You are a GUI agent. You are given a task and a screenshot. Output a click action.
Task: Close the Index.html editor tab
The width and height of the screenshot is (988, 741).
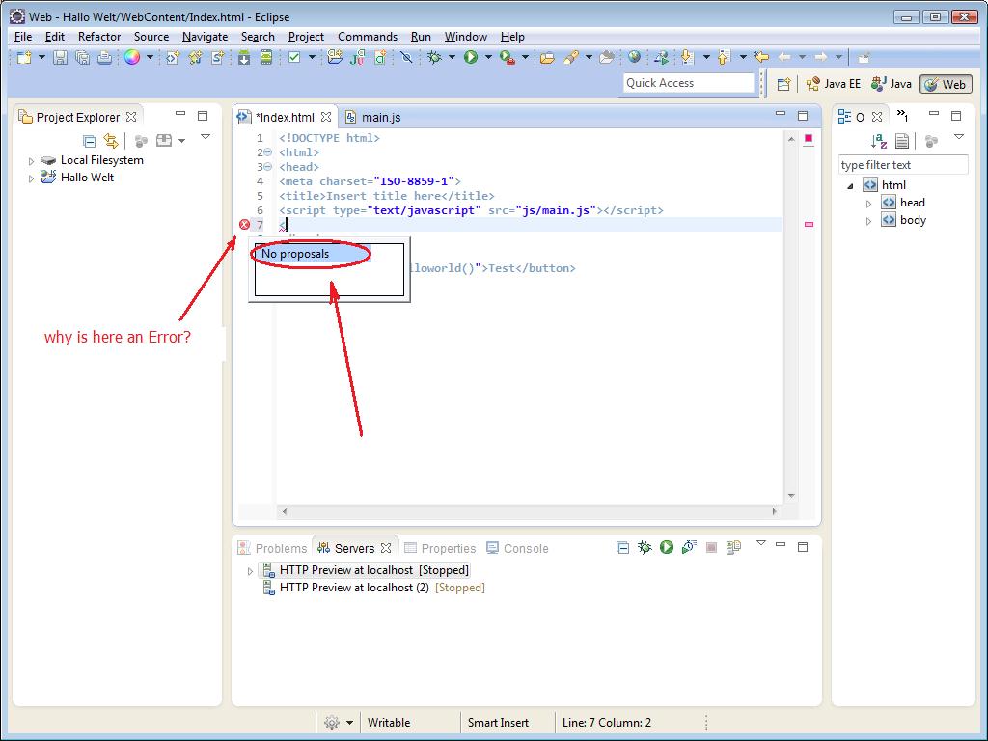click(326, 117)
